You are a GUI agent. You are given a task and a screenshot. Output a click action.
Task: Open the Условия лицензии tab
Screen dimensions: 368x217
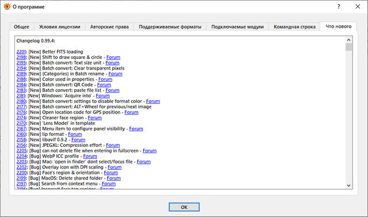coord(60,27)
